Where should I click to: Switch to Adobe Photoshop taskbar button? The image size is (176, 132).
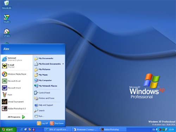pyautogui.click(x=113, y=130)
